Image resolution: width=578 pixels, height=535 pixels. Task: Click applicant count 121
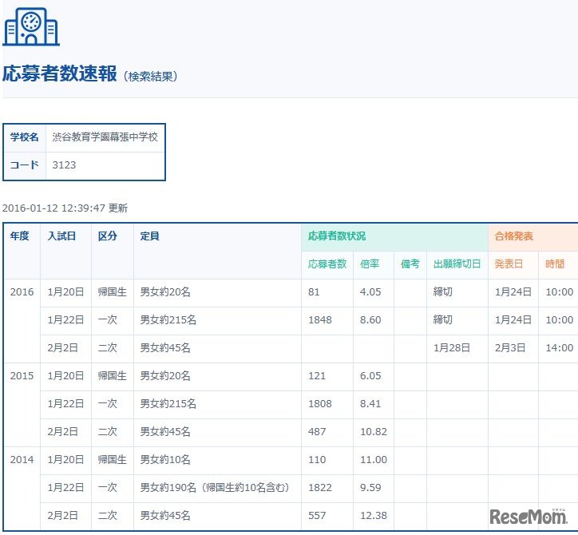(x=317, y=376)
